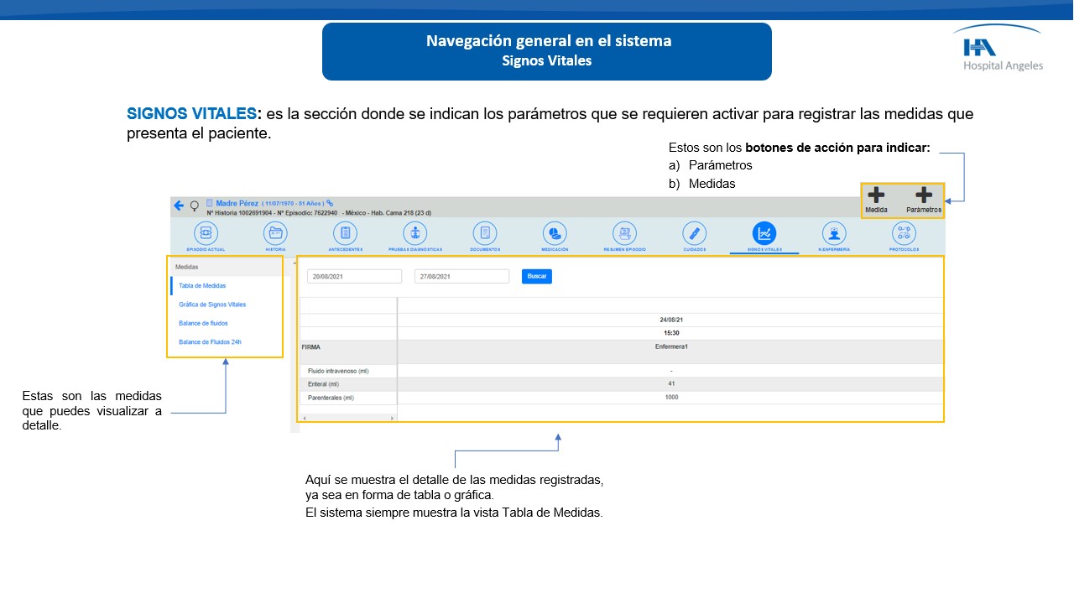Open Pruebas Diagnósticas icon

(414, 233)
